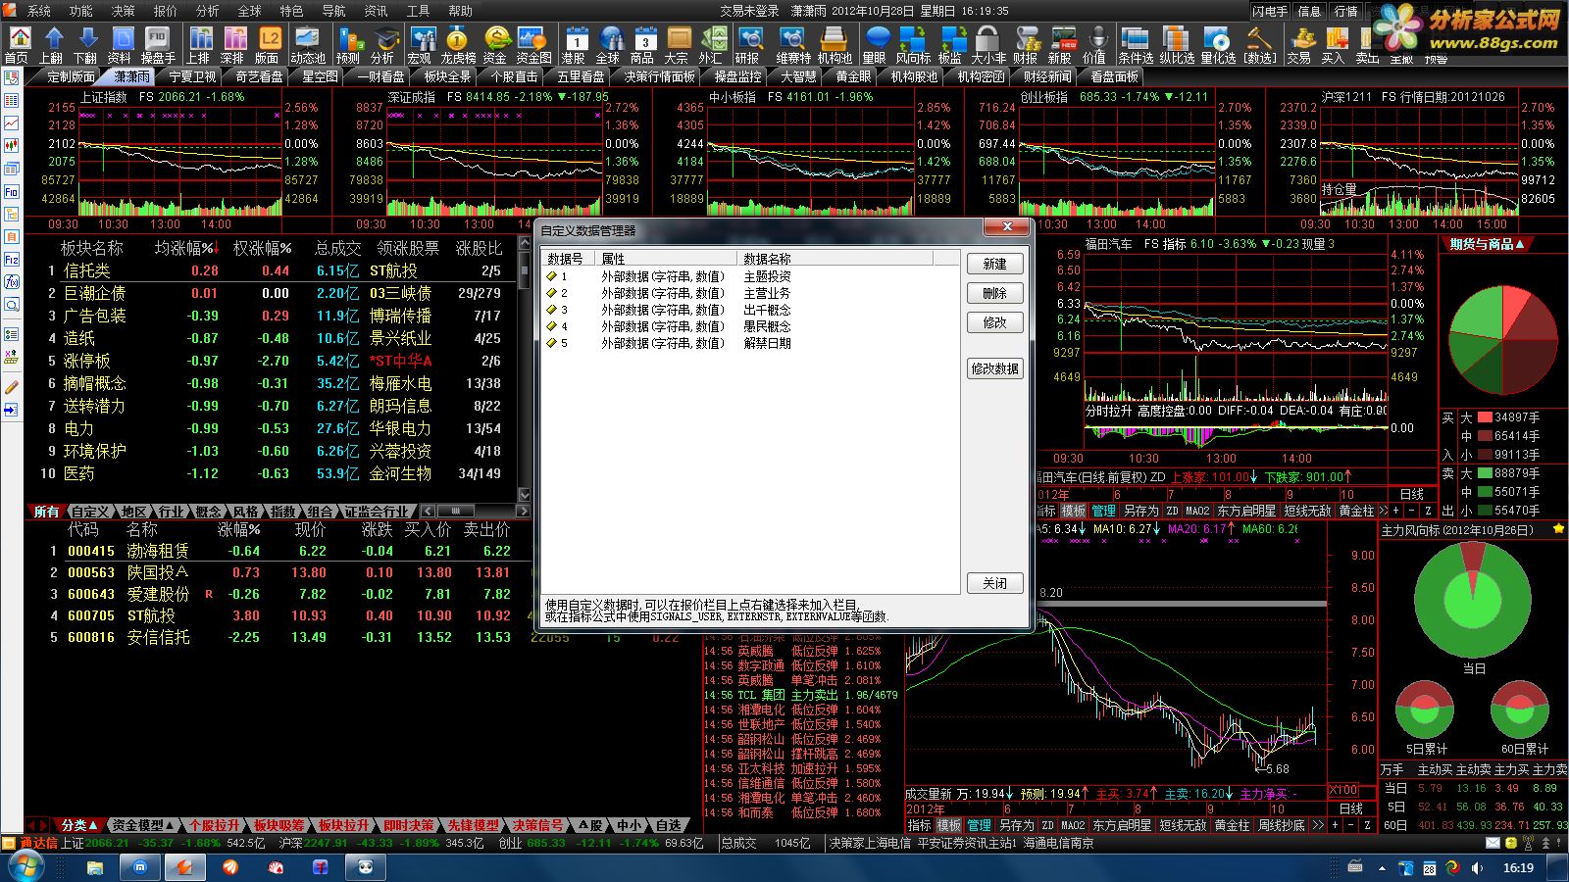The image size is (1569, 882).
Task: Click the 行情 button in title bar
Action: tap(1346, 11)
